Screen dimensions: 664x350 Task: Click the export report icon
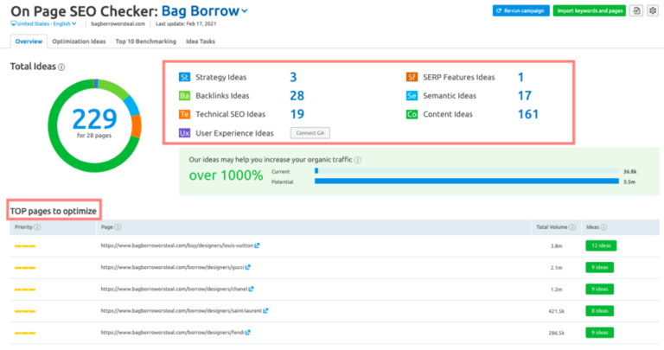pos(636,10)
